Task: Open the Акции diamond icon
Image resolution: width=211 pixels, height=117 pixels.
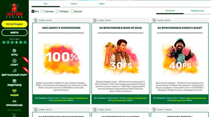Action: pos(15,91)
